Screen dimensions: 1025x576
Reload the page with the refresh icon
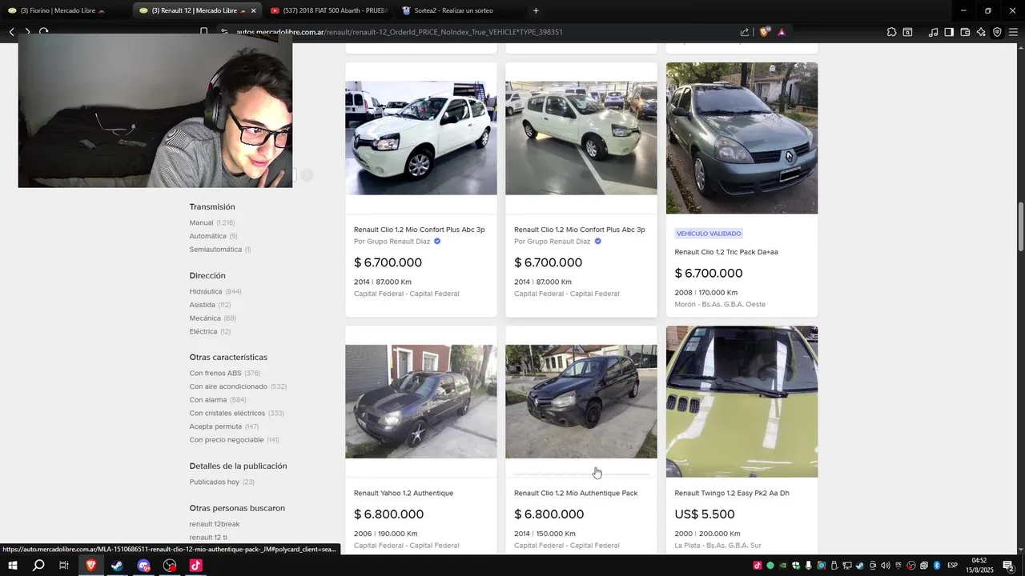[x=43, y=32]
